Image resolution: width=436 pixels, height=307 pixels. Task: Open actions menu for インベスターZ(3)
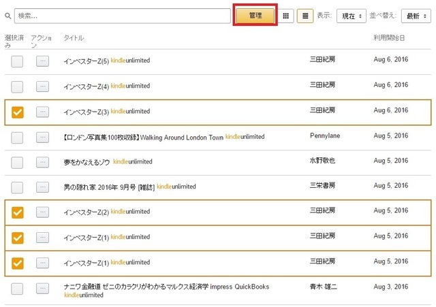coord(42,112)
